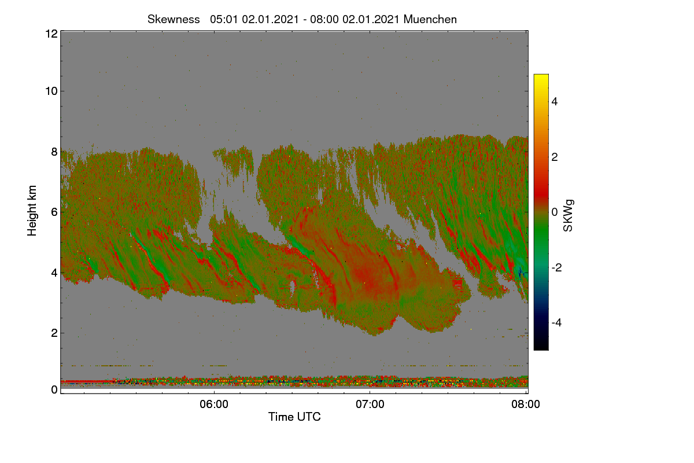Click the 'SKWg' colorbar label
This screenshot has height=463, width=694.
click(569, 215)
